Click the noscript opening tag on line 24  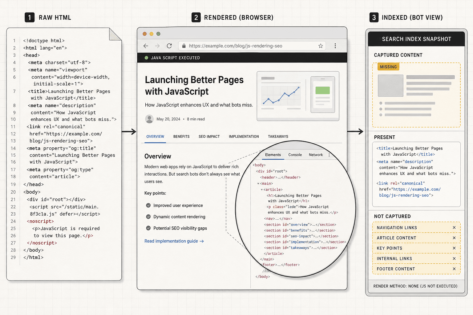coord(40,221)
